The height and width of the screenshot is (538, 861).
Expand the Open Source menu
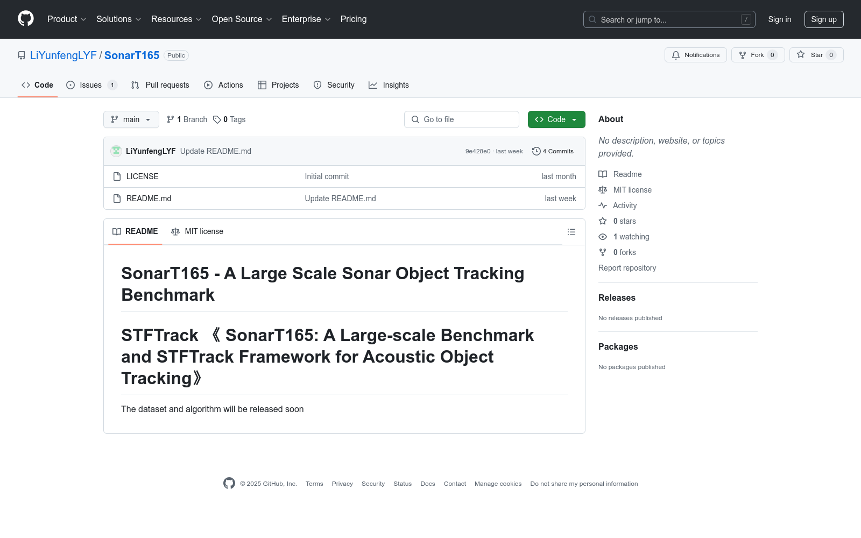242,19
